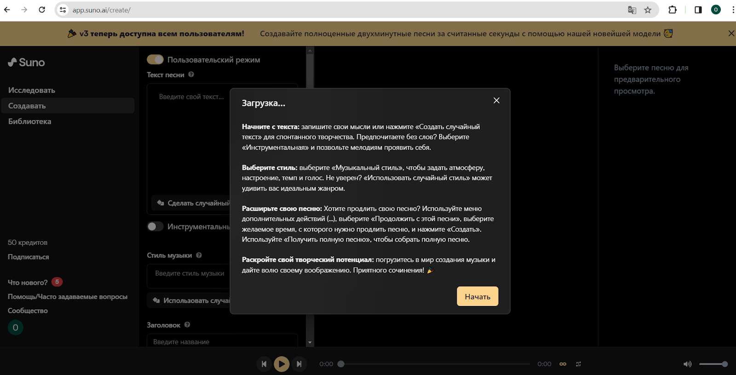The image size is (736, 375).
Task: Click the Suno logo
Action: (27, 62)
